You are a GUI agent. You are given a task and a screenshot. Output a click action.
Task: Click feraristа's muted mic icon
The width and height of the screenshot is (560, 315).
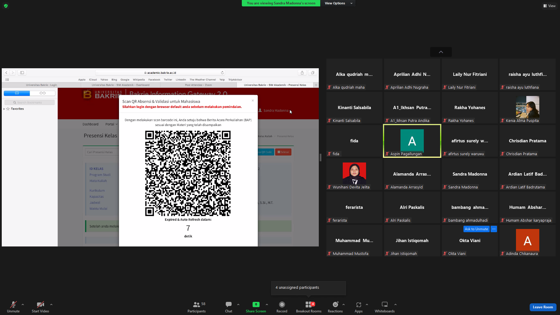(329, 220)
